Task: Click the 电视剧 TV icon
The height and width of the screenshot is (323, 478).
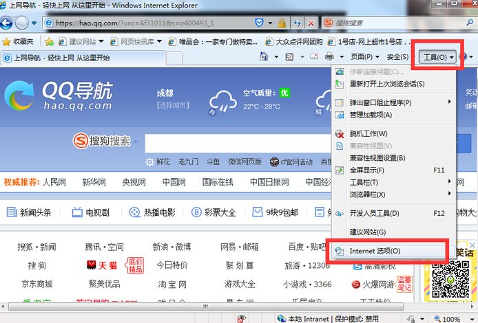Action: click(77, 212)
